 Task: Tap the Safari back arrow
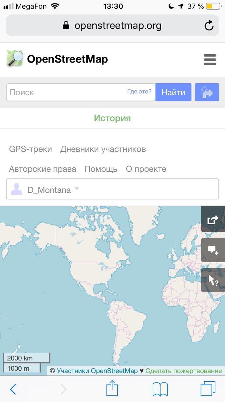tap(13, 389)
